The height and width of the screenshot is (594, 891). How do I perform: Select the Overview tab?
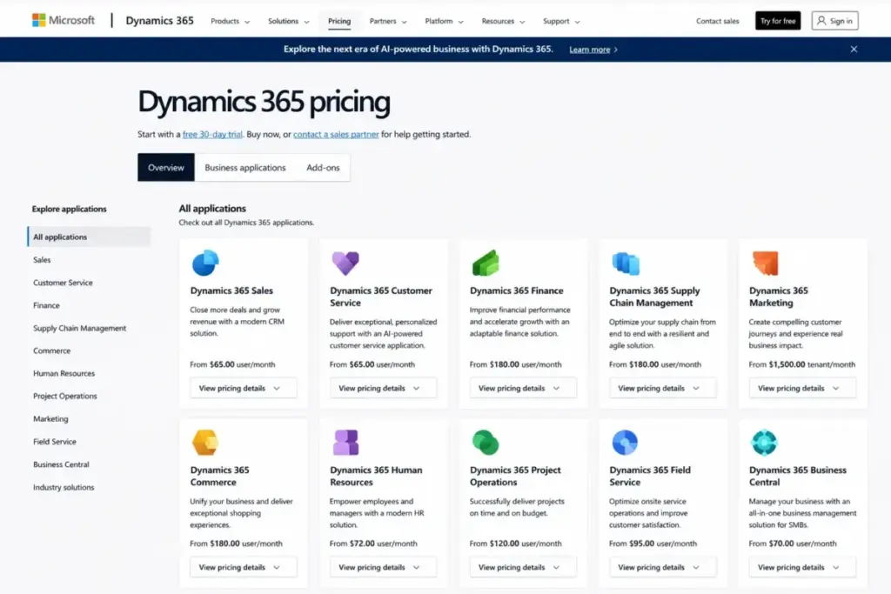(x=166, y=168)
